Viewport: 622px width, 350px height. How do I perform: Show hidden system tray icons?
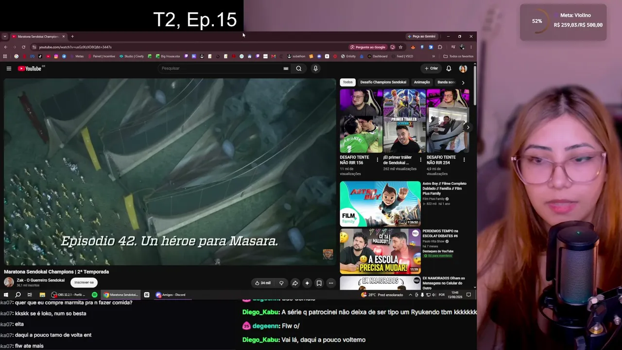[x=410, y=295]
